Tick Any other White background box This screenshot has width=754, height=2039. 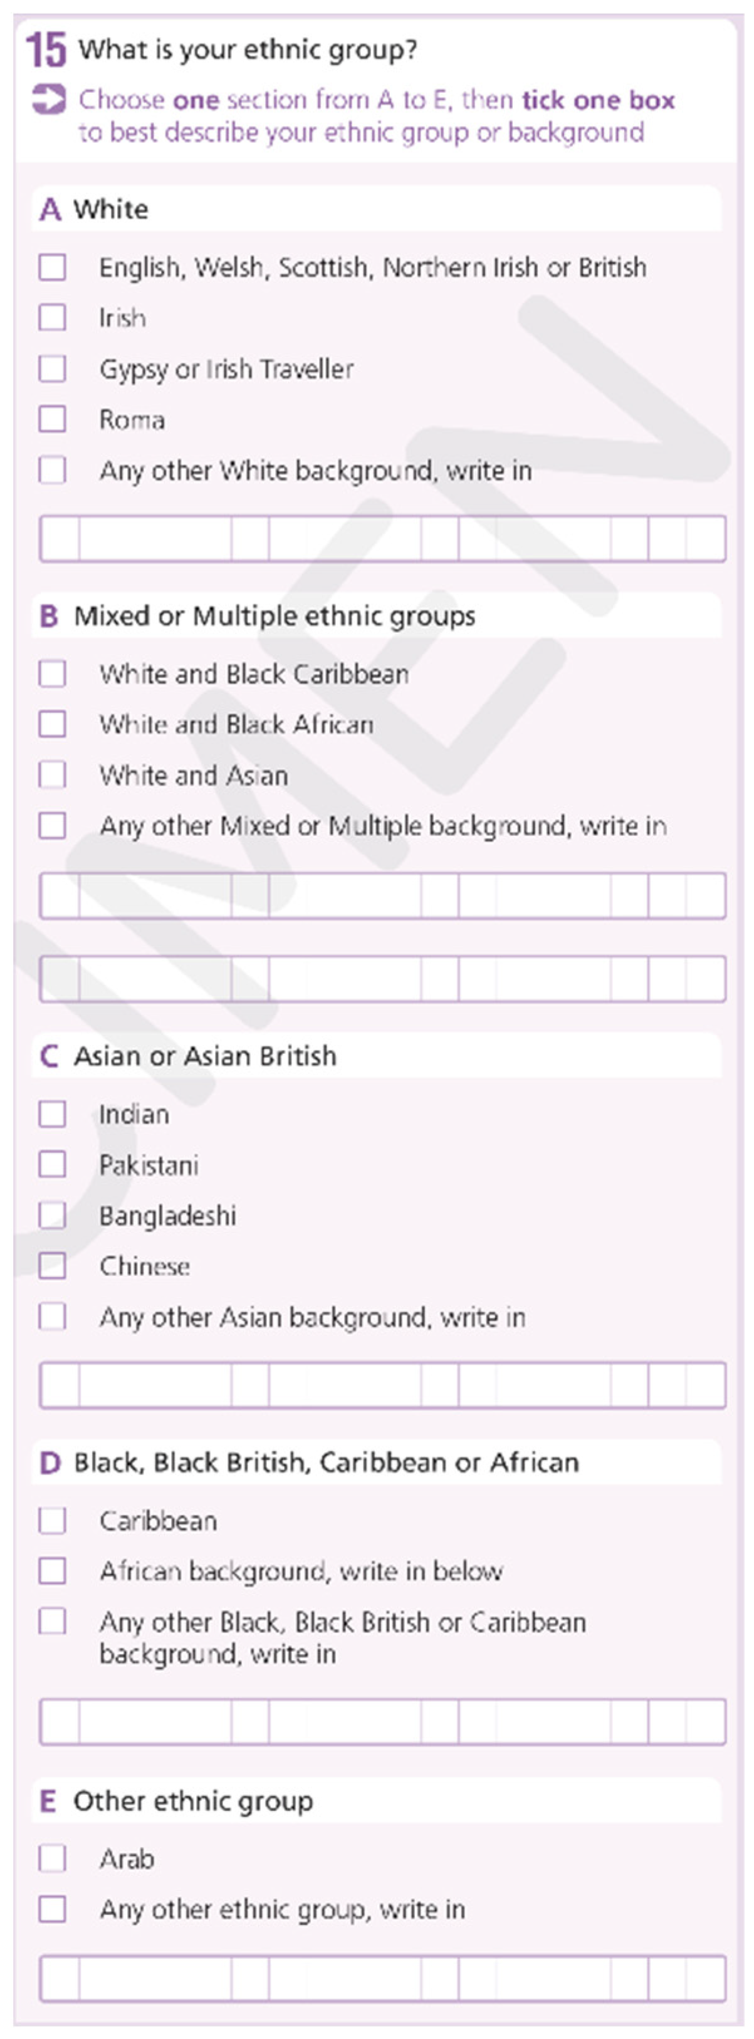(52, 470)
